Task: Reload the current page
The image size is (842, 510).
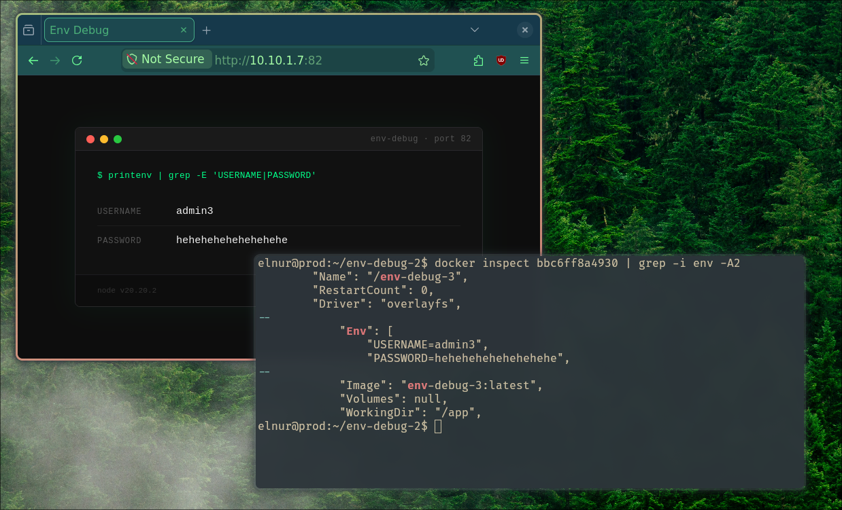Action: pos(77,60)
